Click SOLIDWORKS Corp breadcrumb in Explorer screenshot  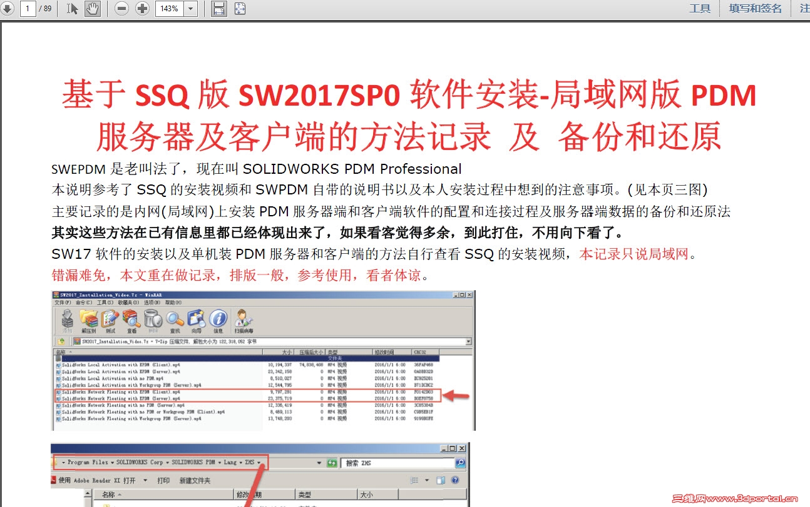coord(139,462)
